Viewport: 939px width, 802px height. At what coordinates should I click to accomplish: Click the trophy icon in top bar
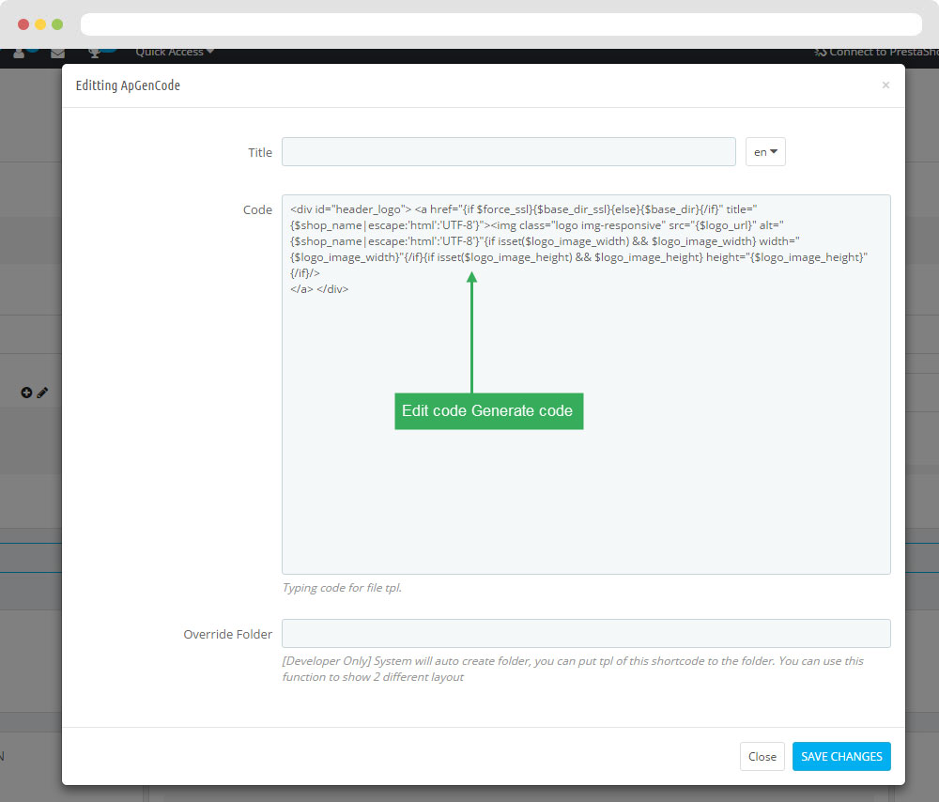click(x=94, y=54)
